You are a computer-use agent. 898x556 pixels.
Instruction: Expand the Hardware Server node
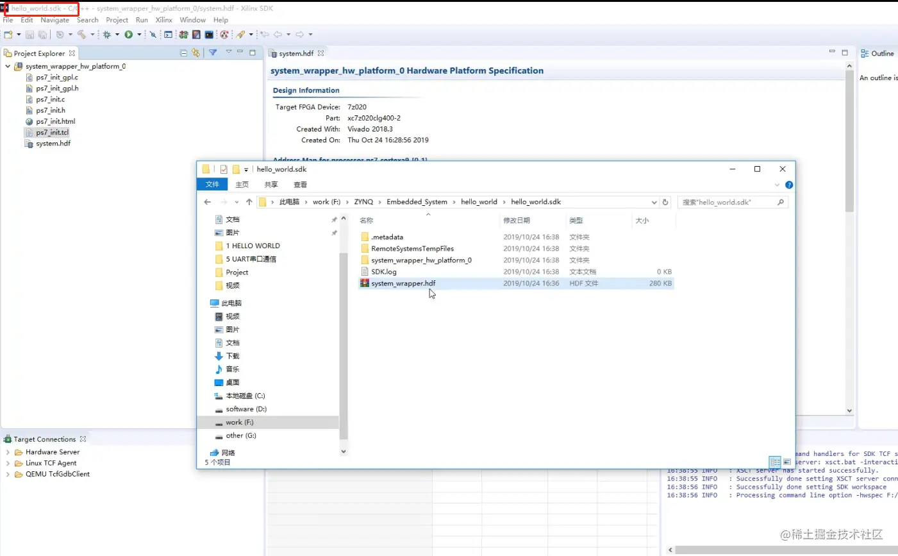pos(8,452)
